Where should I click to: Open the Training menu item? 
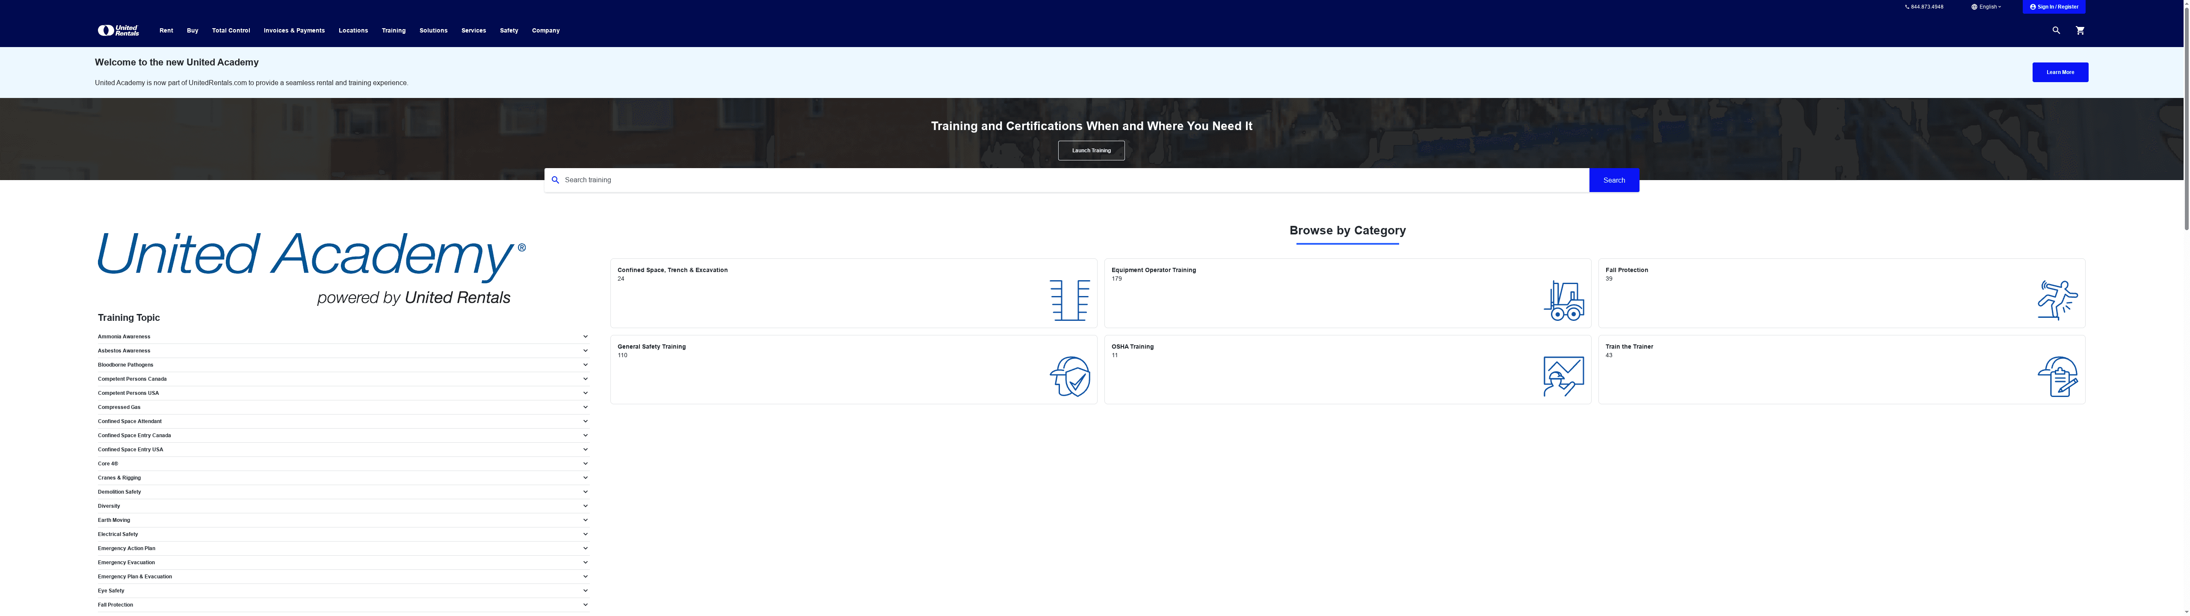tap(394, 30)
